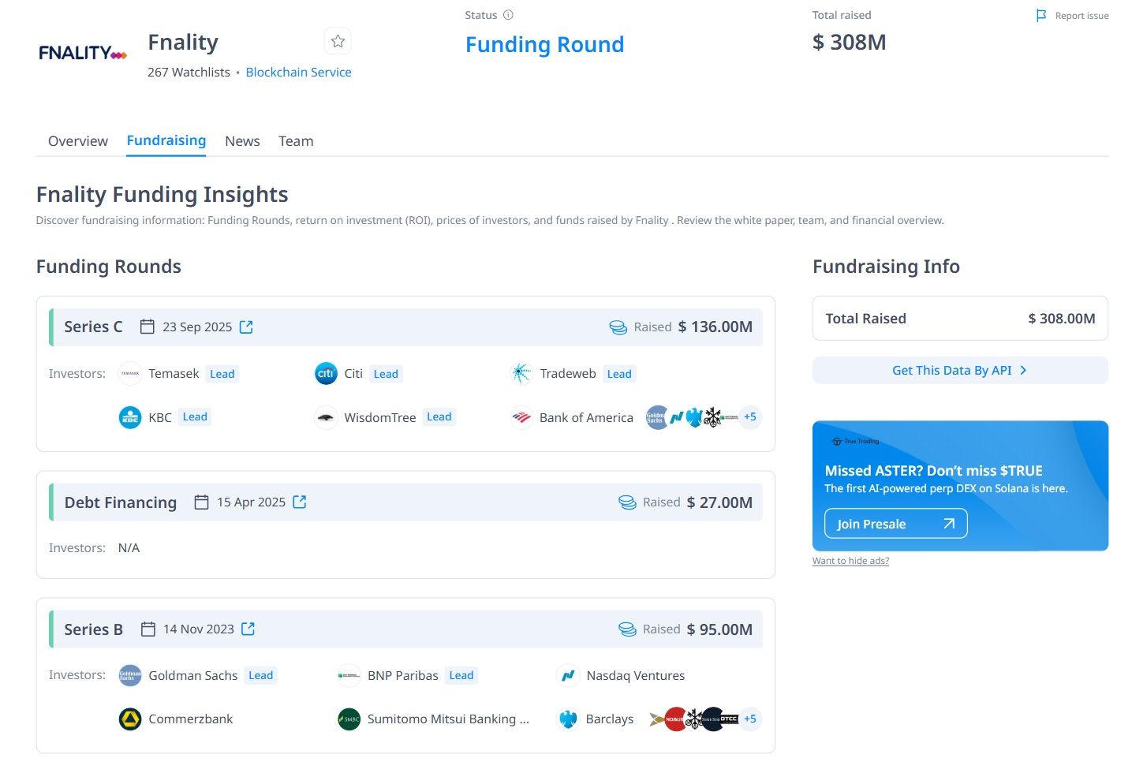Open the Series B external source link icon
This screenshot has height=758, width=1132.
point(248,629)
